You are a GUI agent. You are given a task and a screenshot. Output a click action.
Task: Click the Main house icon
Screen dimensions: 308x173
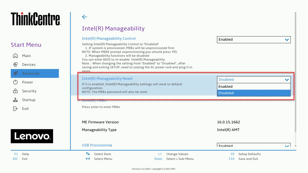point(15,56)
